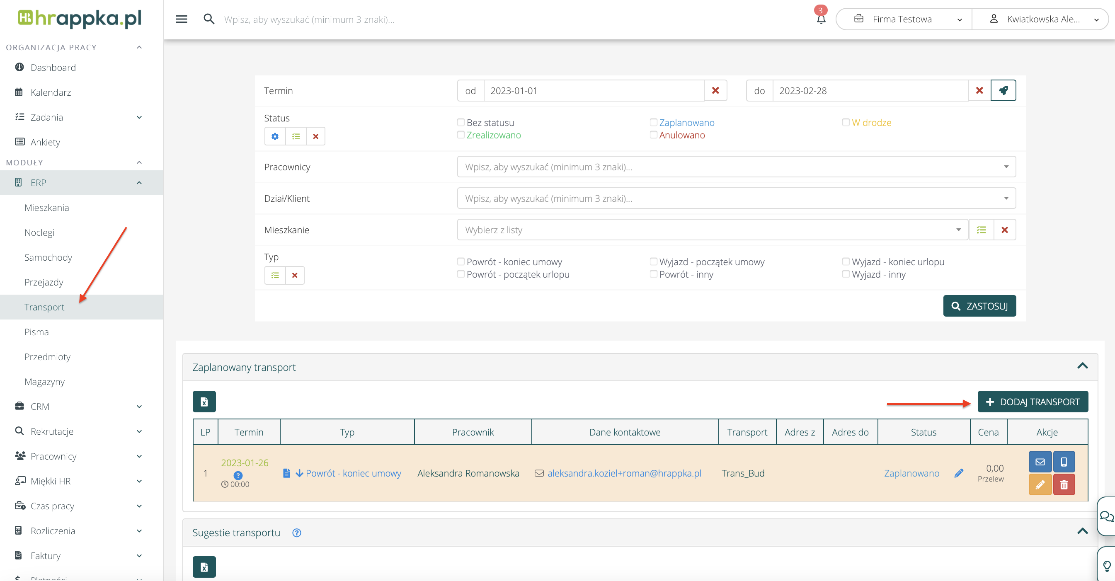Viewport: 1115px width, 581px height.
Task: Click the notification bell icon
Action: pyautogui.click(x=821, y=19)
